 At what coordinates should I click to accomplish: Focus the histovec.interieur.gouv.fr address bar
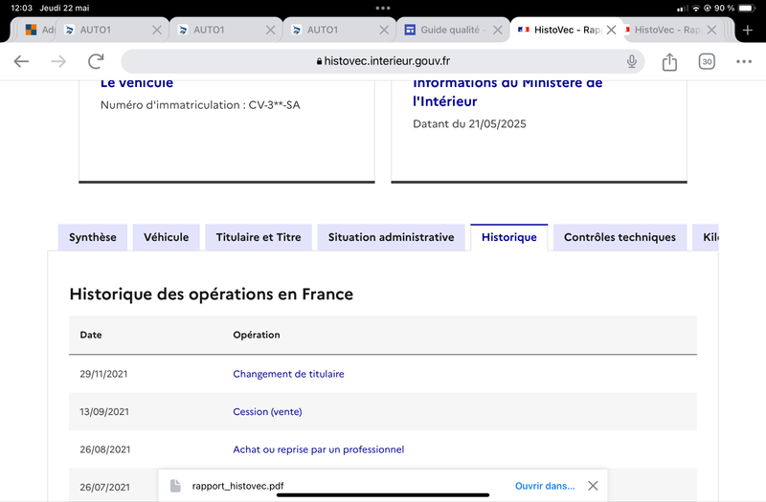[x=383, y=61]
